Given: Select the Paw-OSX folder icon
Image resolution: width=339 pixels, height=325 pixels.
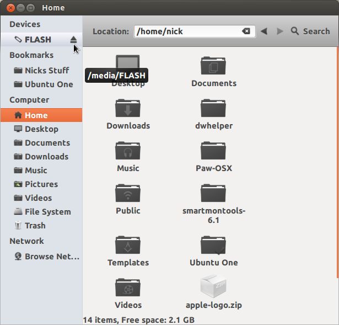Looking at the screenshot, I should pos(213,151).
